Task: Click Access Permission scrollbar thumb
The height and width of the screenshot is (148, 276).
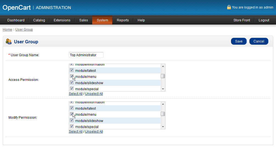Action: point(163,76)
